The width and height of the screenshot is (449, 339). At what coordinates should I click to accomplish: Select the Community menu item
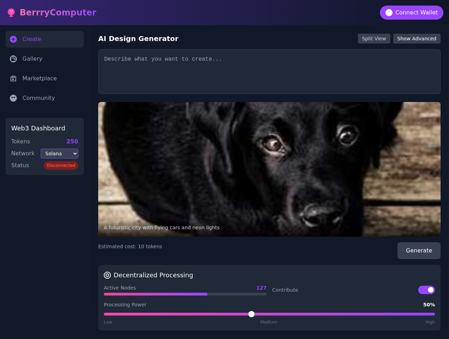tap(39, 98)
